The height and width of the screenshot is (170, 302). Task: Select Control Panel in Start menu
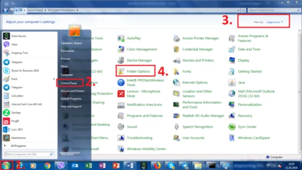pyautogui.click(x=69, y=83)
